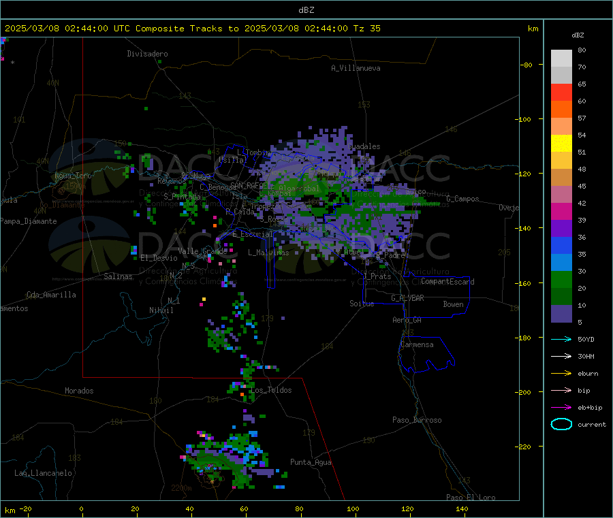This screenshot has width=613, height=518.
Task: Select the bright yellow 51-54 dBZ swatch
Action: 561,144
